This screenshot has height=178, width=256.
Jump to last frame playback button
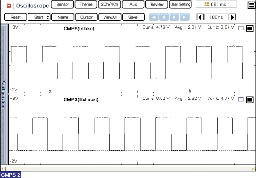[x=184, y=17]
